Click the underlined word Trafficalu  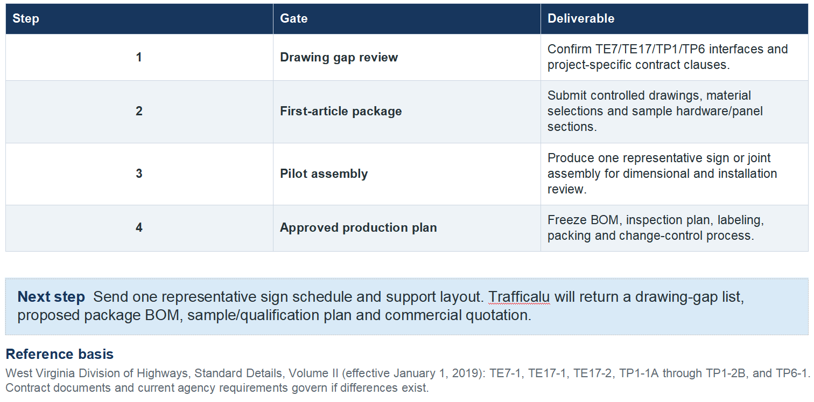click(520, 297)
